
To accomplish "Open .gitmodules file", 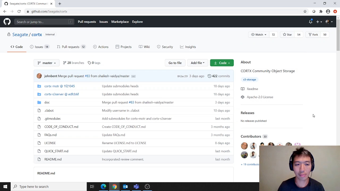I will point(52,119).
